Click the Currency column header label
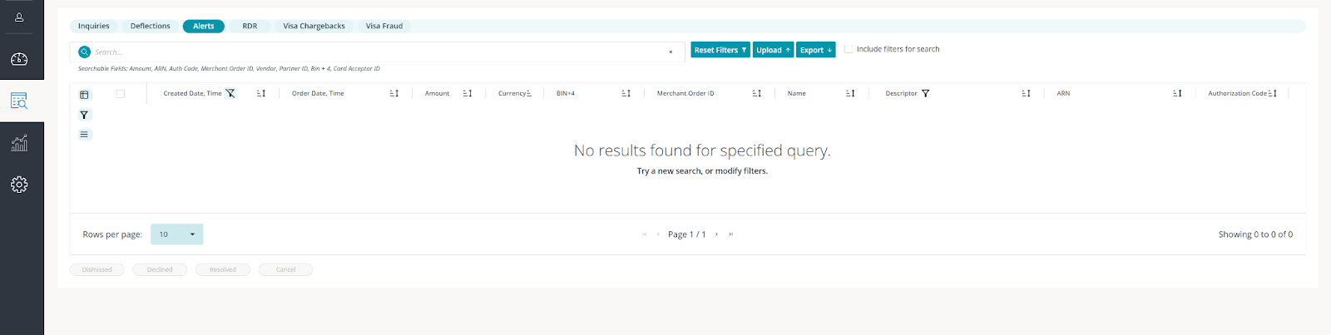Image resolution: width=1331 pixels, height=335 pixels. click(512, 93)
